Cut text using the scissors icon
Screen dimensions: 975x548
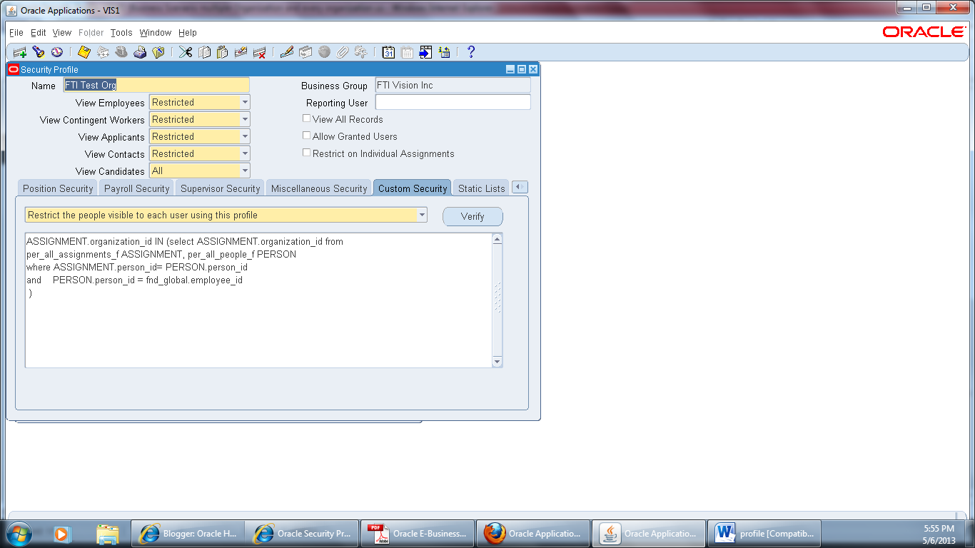184,51
